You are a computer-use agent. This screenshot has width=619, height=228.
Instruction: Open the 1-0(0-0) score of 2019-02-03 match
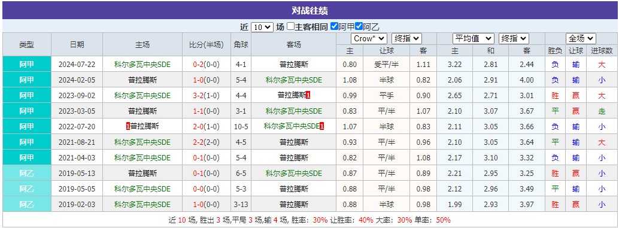(x=206, y=205)
